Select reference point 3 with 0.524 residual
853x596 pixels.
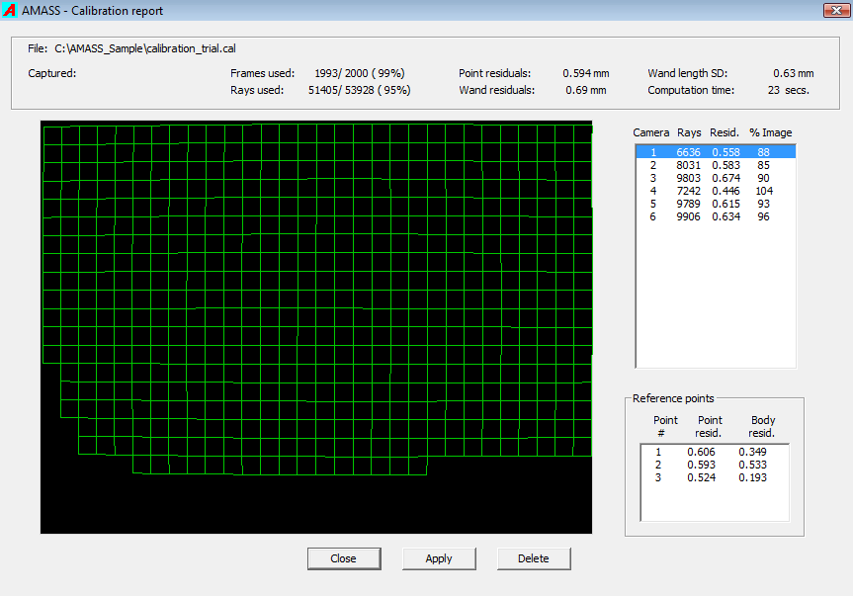click(715, 477)
